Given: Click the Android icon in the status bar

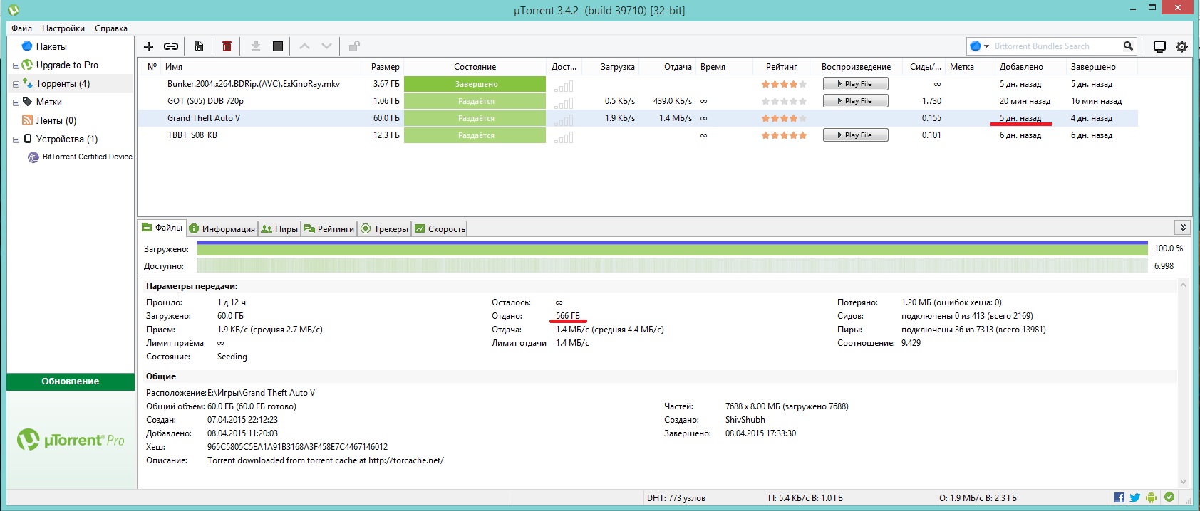Looking at the screenshot, I should (1151, 497).
